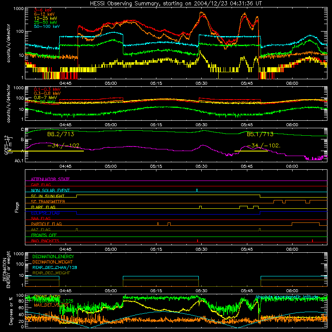Viewport: 332px width, 332px height.
Task: Click 'counts/s/detector' title of keV panel
Action: [8, 43]
